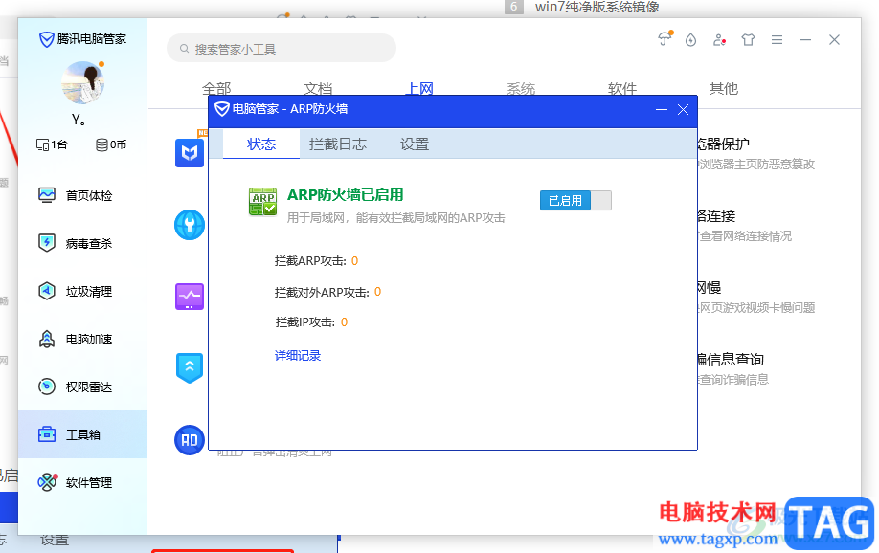Select the 全部 tools tab
This screenshot has height=553, width=879.
click(x=216, y=89)
